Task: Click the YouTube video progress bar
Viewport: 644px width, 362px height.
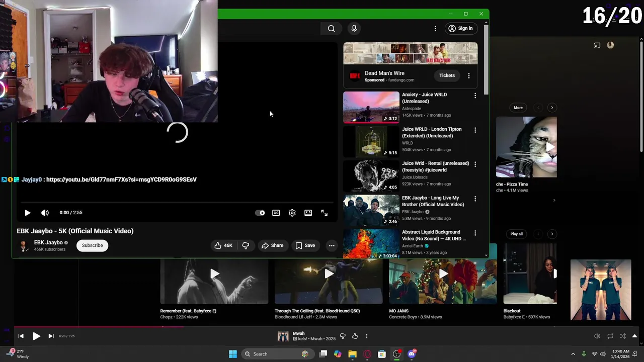Action: [177, 203]
